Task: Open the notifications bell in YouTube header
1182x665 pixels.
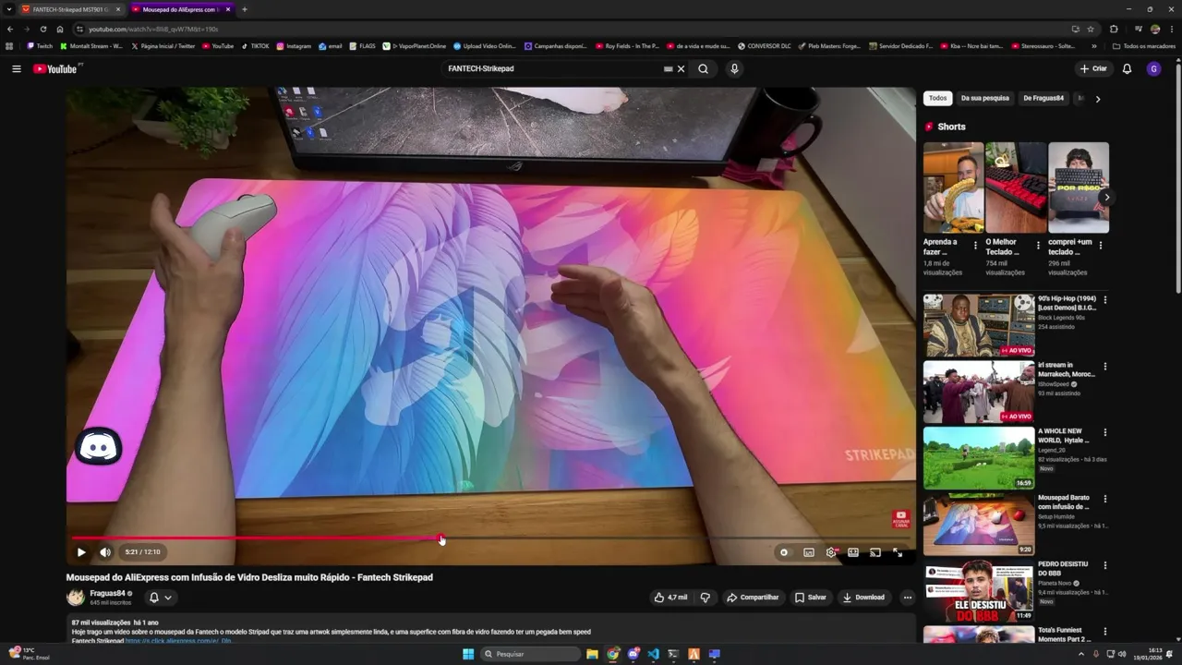Action: click(1127, 68)
